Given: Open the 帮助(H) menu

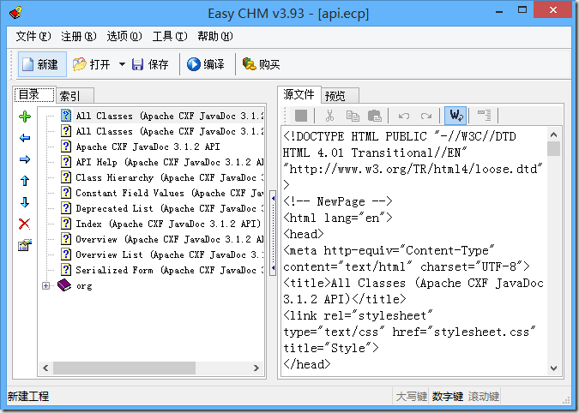Looking at the screenshot, I should pos(215,36).
